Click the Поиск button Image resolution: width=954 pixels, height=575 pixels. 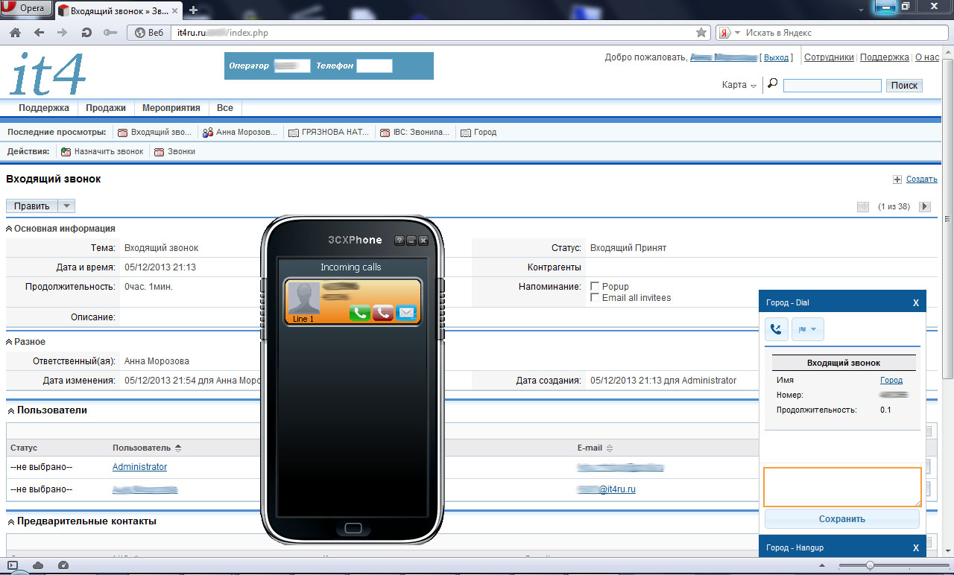[x=904, y=86]
